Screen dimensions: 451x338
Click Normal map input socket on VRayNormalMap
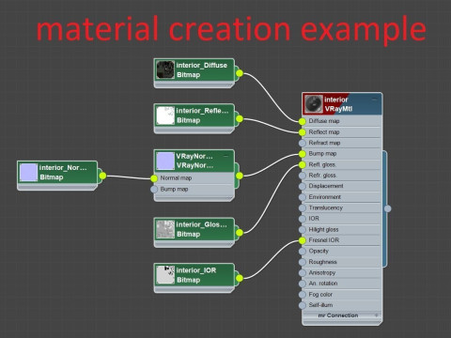[x=154, y=178]
